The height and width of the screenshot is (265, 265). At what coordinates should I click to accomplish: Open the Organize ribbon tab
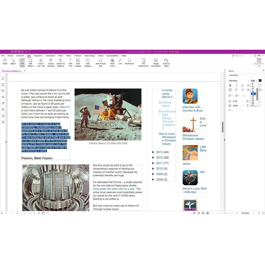click(38, 56)
